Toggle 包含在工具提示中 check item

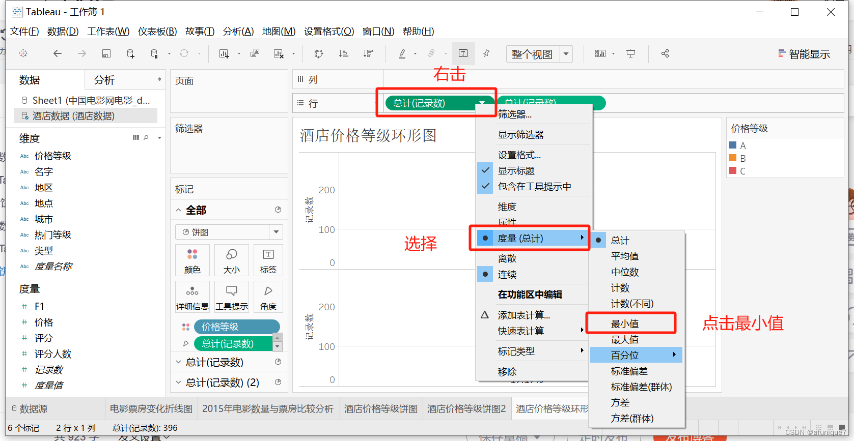point(534,186)
